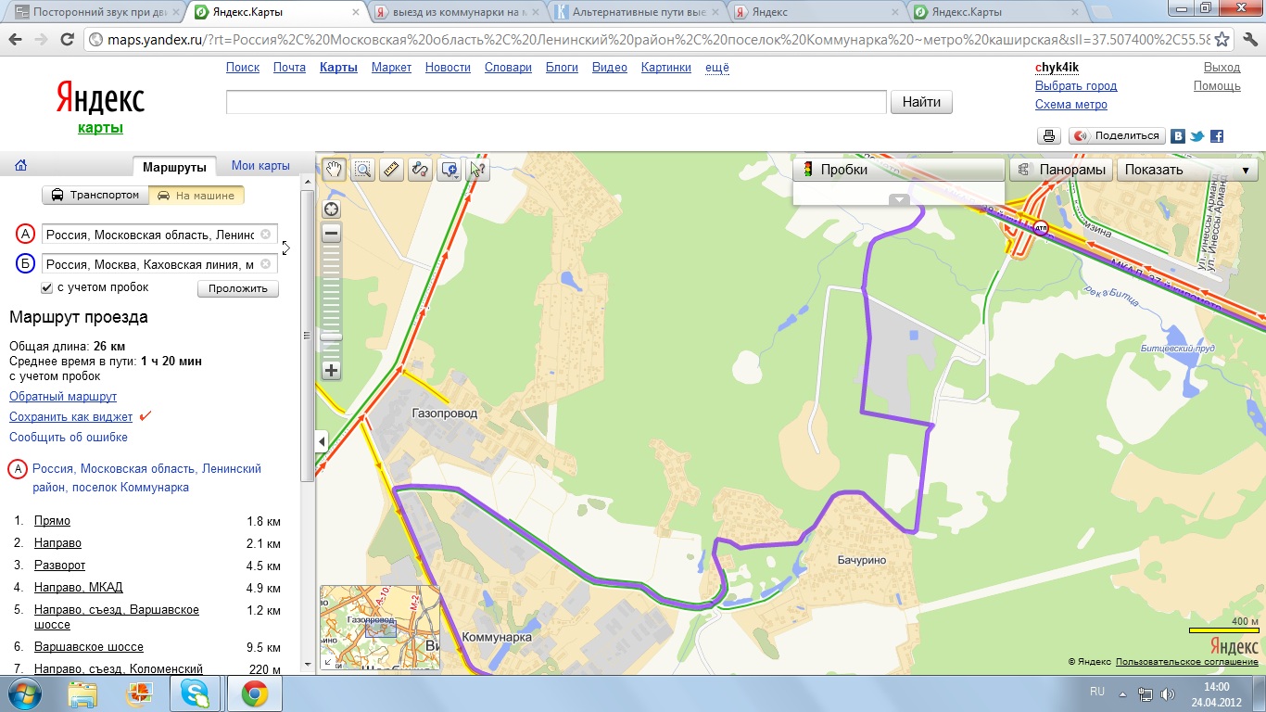Reload the page with browser refresh icon

67,40
